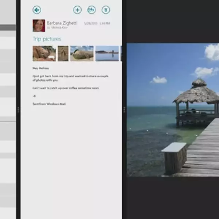Open Barbara Zighetti's profile picture
Image resolution: width=219 pixels, height=219 pixels.
(39, 26)
